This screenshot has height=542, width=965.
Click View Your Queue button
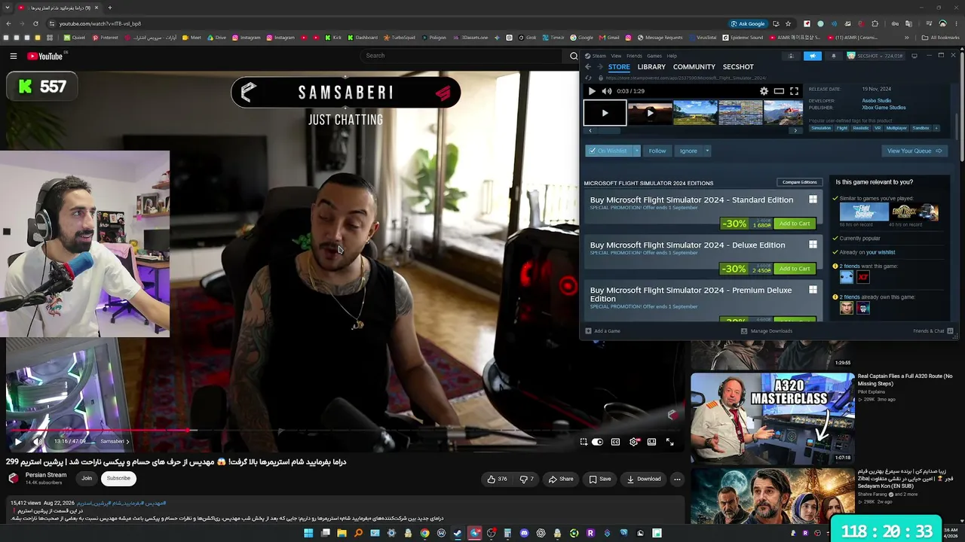coord(914,151)
